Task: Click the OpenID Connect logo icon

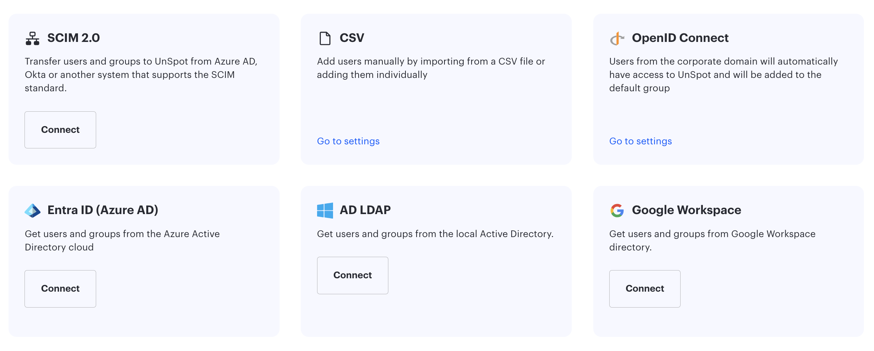Action: tap(617, 38)
